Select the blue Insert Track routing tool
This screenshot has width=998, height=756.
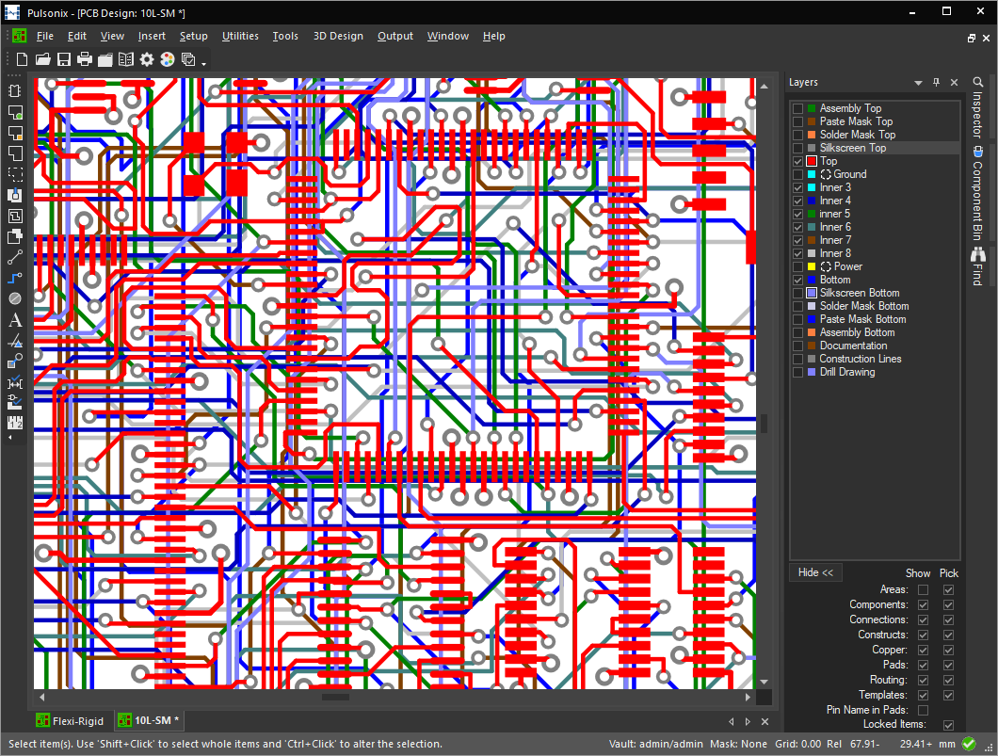[x=15, y=278]
